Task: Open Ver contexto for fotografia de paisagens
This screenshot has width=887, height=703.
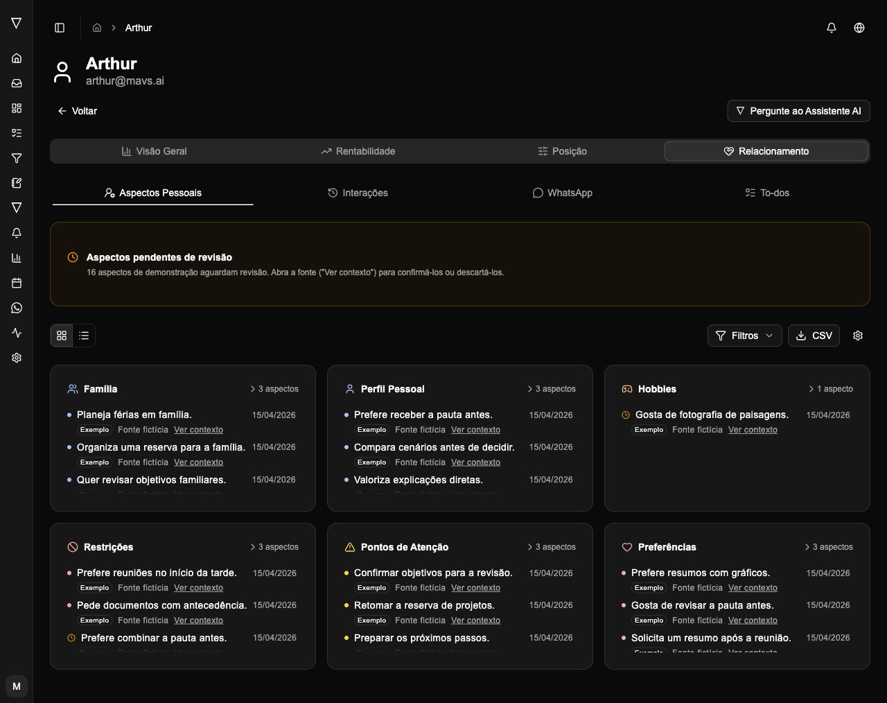Action: [x=753, y=430]
